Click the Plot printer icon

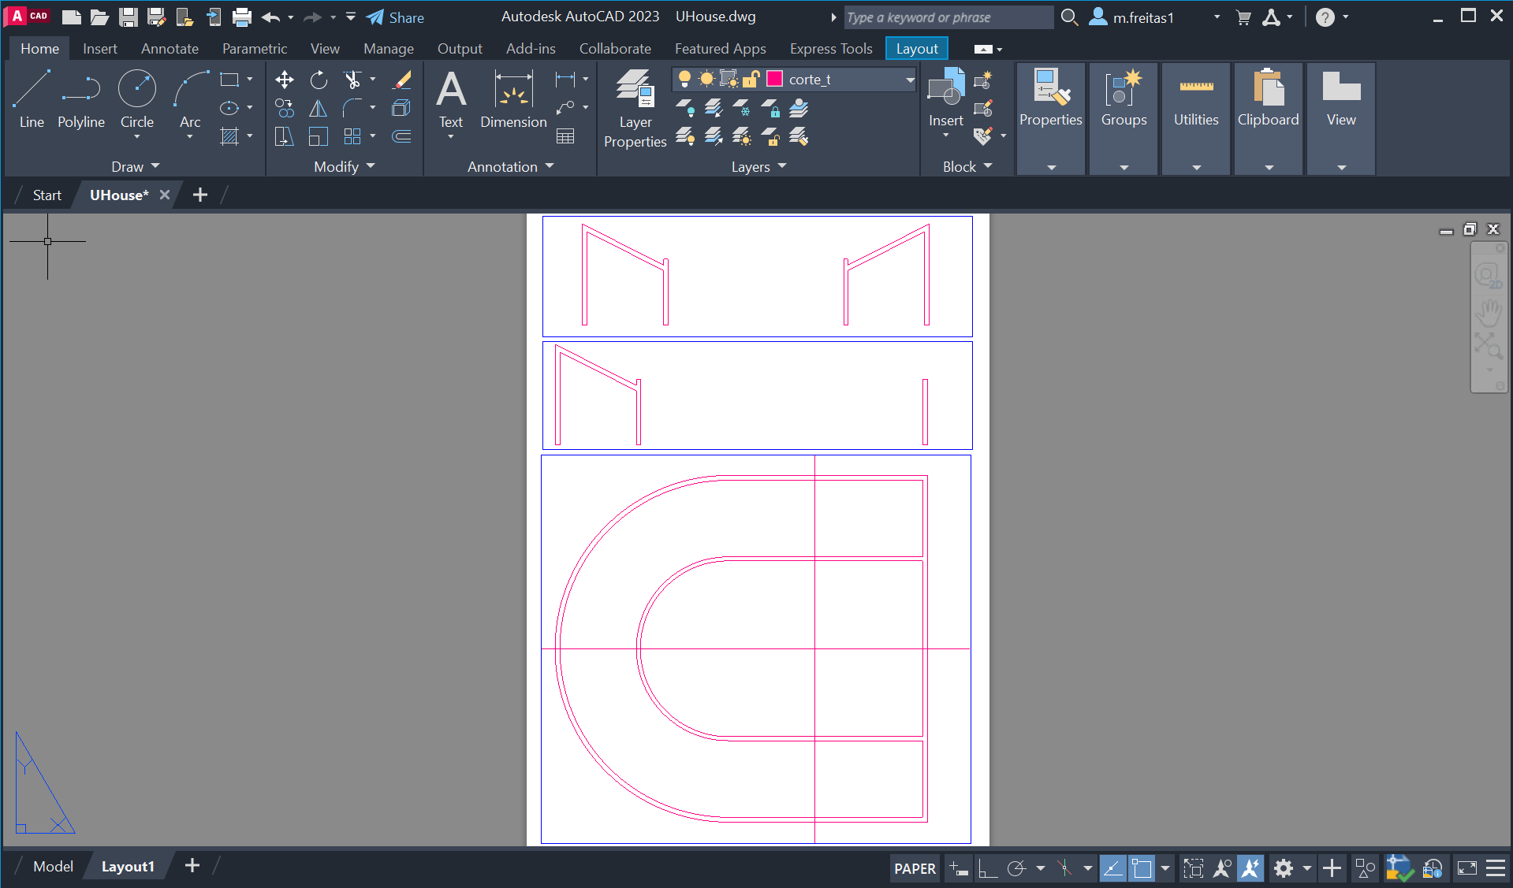pyautogui.click(x=242, y=17)
